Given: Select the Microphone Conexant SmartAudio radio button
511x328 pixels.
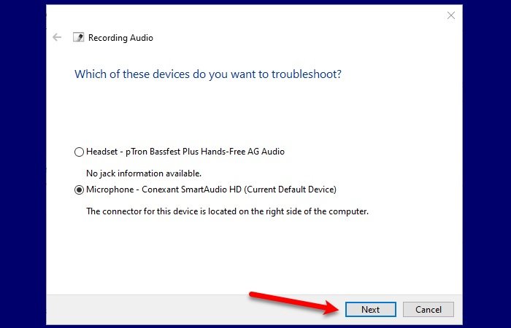Looking at the screenshot, I should click(79, 190).
